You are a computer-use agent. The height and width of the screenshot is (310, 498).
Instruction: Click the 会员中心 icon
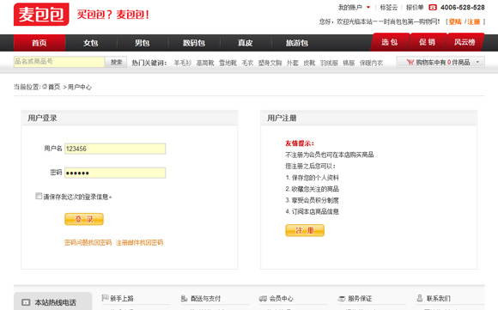click(x=263, y=299)
